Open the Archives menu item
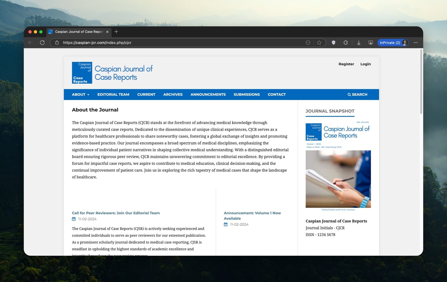This screenshot has height=282, width=447. tap(173, 94)
